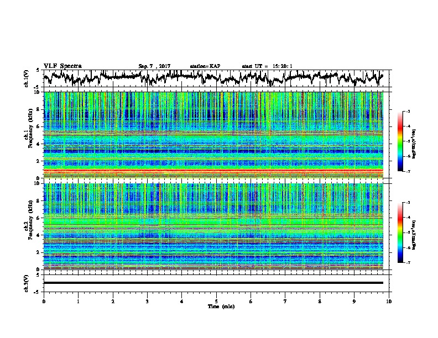Click the ch.2 "Frequency (kHz)" axis label
This screenshot has width=438, height=338.
click(30, 220)
